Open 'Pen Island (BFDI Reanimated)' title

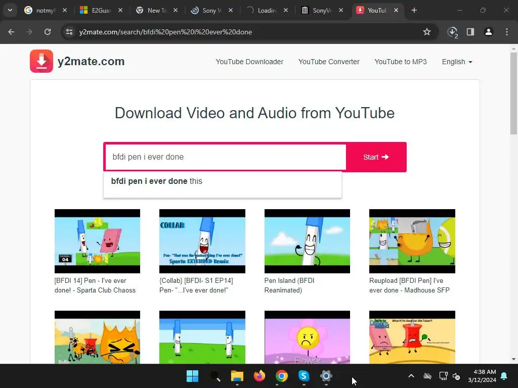(289, 285)
